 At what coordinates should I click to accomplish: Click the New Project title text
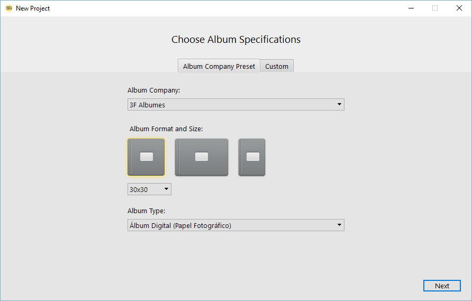tap(33, 8)
